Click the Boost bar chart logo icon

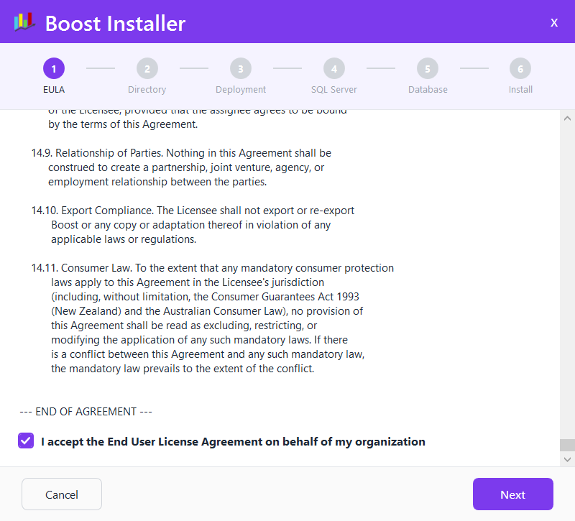click(x=24, y=22)
